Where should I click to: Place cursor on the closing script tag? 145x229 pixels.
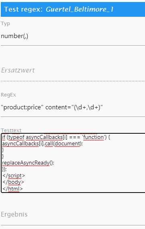[14, 175]
